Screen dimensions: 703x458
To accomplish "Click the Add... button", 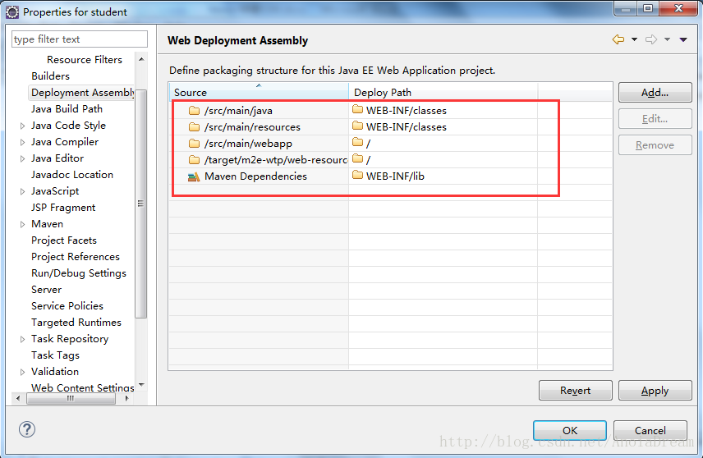I will (655, 92).
